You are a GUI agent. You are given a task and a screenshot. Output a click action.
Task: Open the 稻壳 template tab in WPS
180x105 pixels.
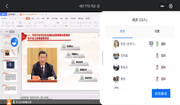pyautogui.click(x=13, y=14)
